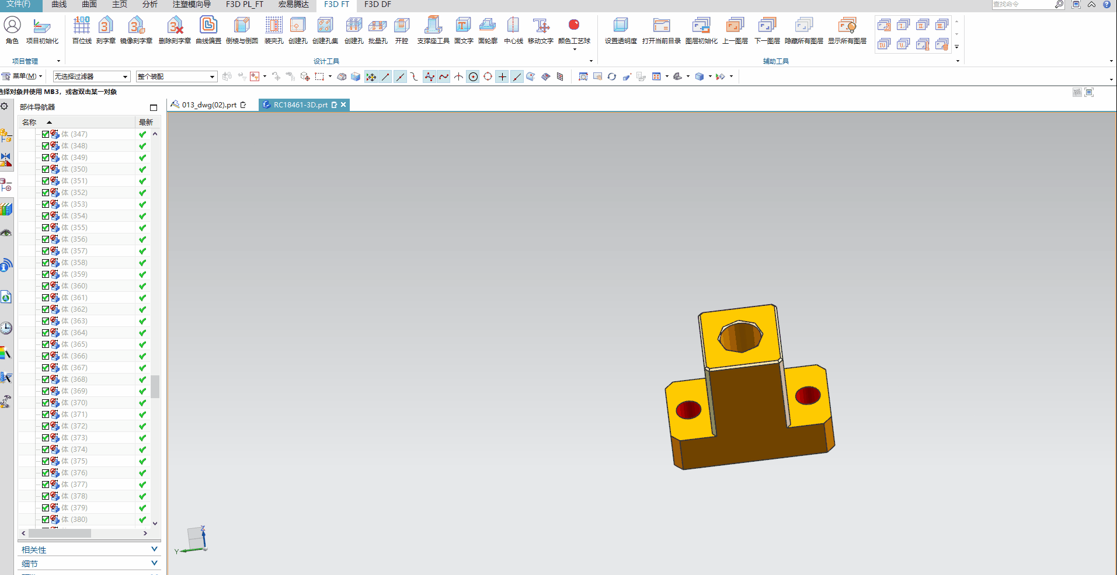
Task: Open the 支撑座工具 support base tool
Action: [x=433, y=30]
